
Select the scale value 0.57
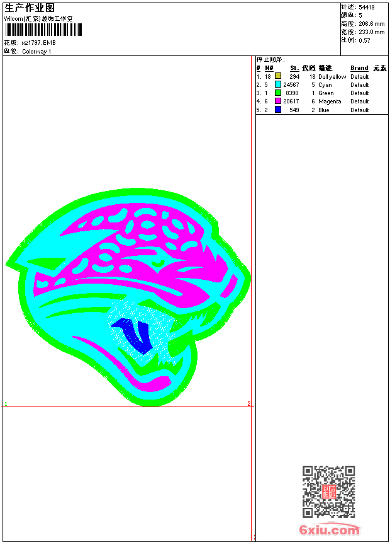(x=364, y=40)
